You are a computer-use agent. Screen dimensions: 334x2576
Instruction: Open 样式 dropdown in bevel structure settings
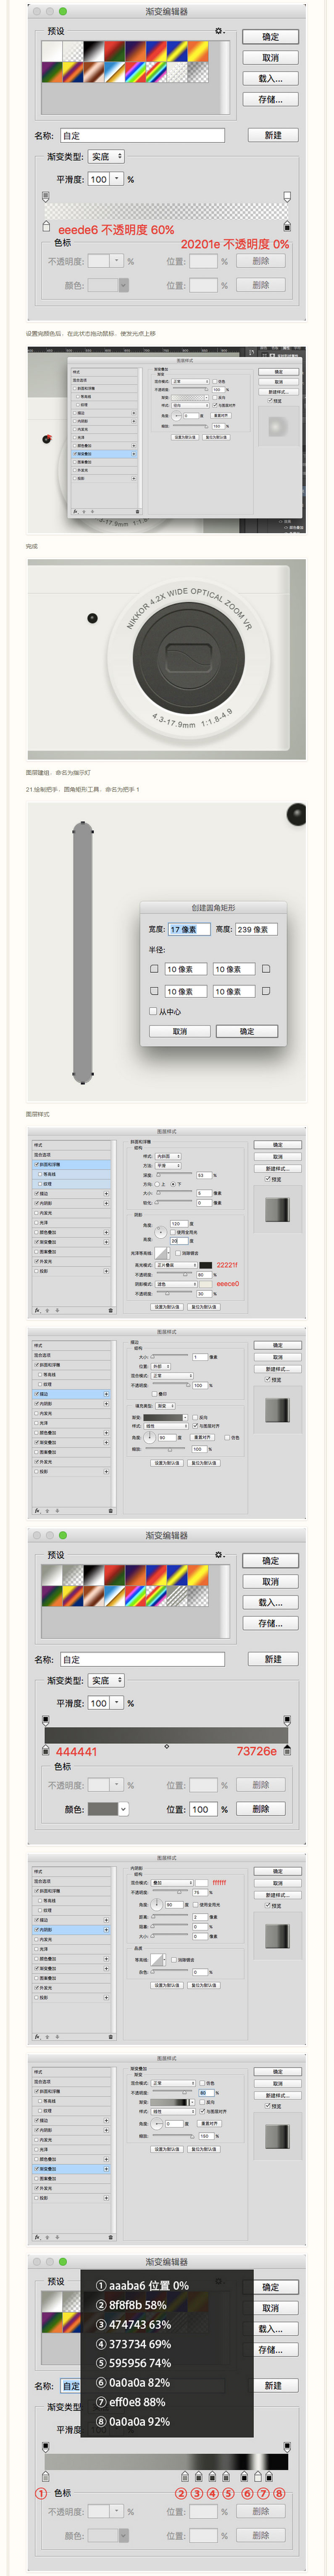click(x=167, y=1156)
